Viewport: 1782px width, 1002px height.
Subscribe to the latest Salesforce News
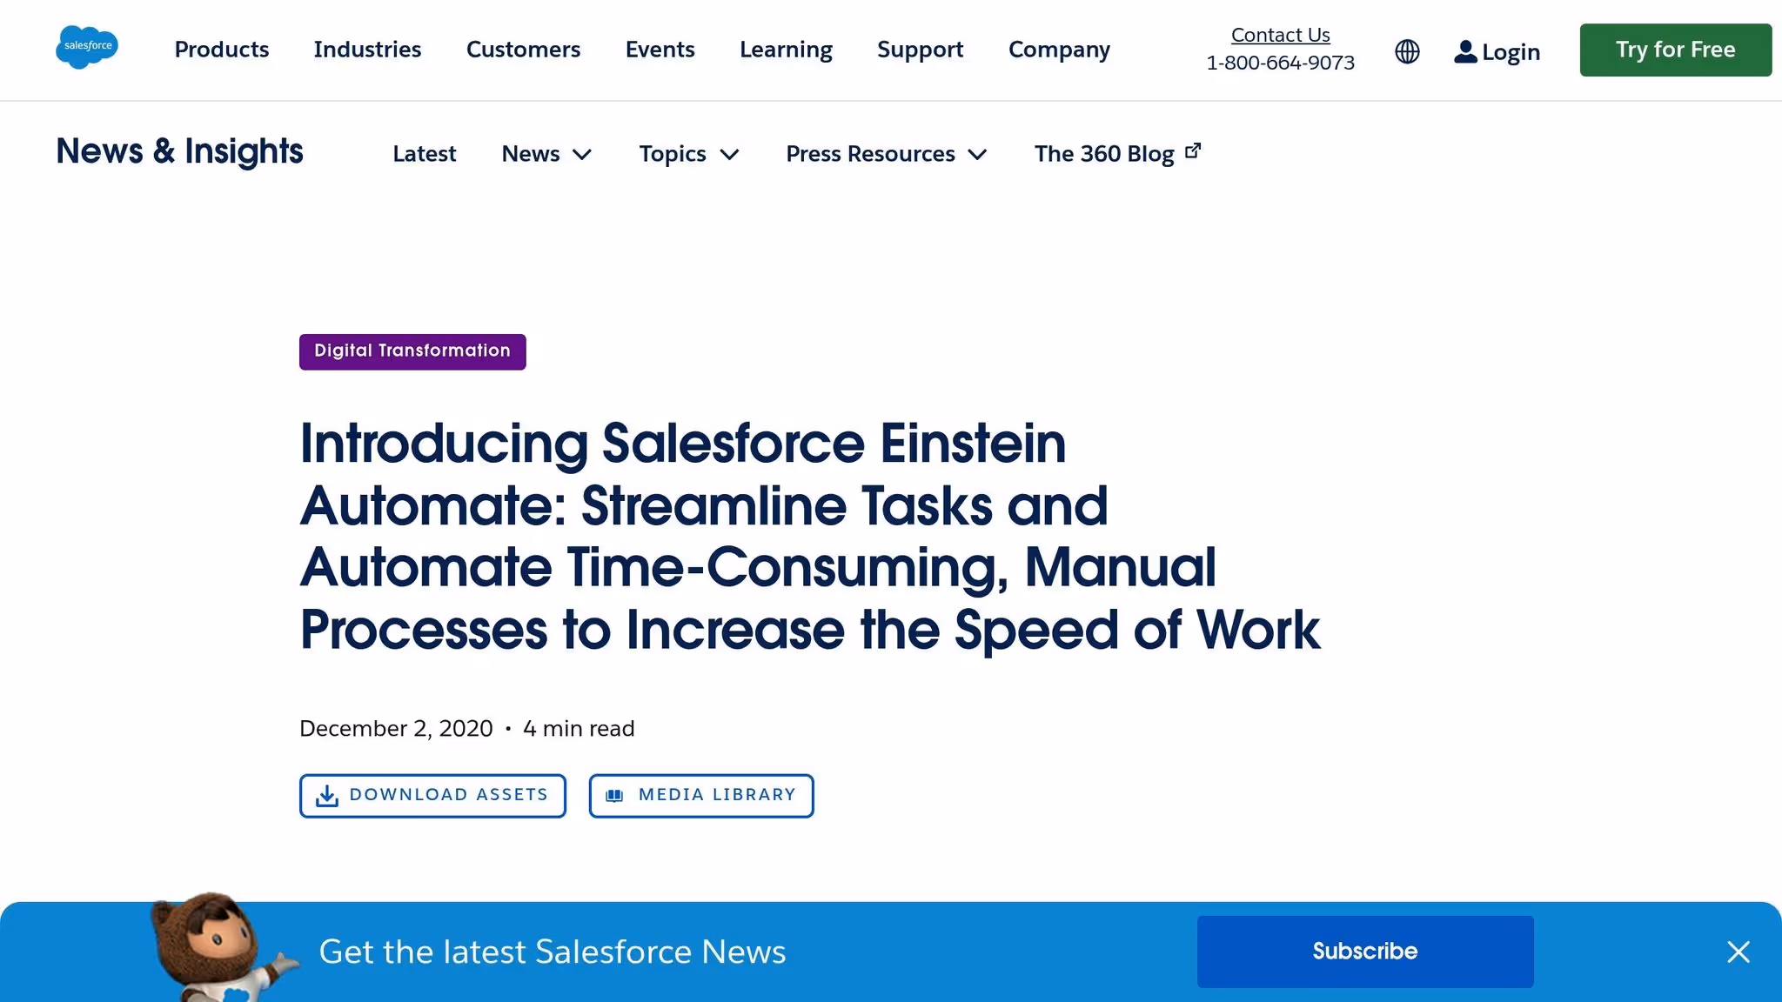pyautogui.click(x=1365, y=952)
